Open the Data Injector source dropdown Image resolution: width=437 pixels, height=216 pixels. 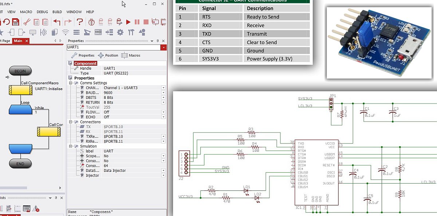pyautogui.click(x=164, y=170)
